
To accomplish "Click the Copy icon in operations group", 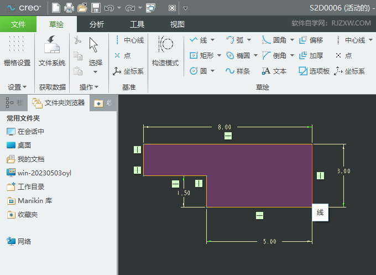I will [78, 56].
